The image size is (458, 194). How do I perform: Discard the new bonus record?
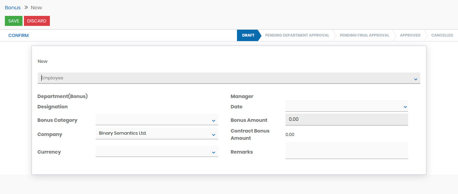pos(37,21)
